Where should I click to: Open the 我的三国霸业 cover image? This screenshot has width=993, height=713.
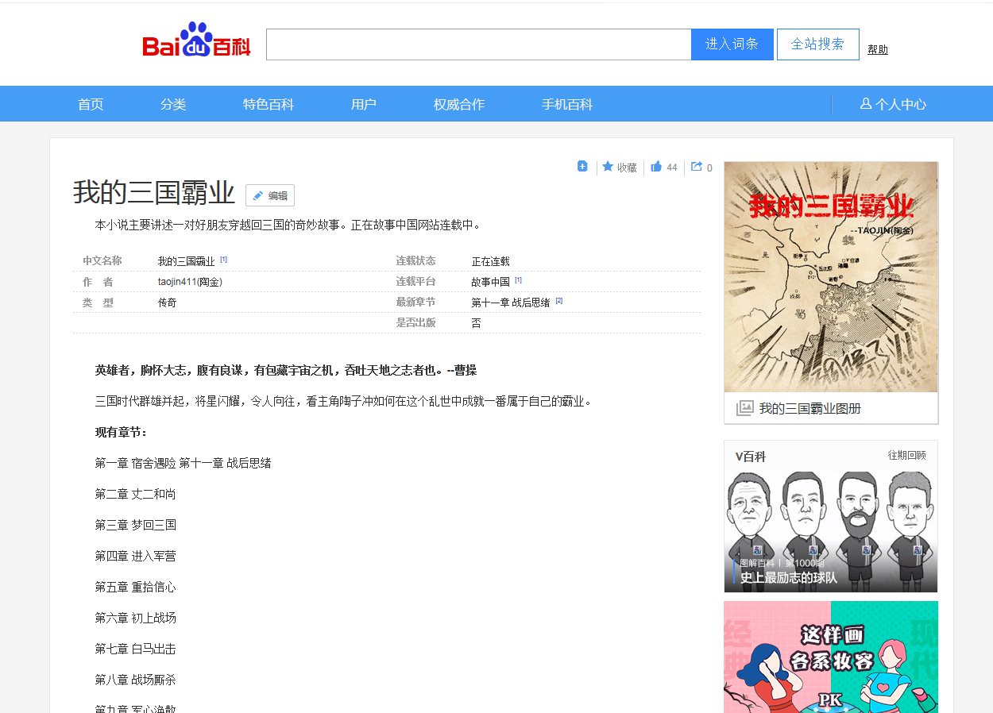coord(831,276)
